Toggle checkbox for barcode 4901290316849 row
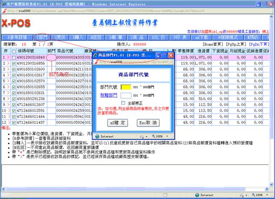Image resolution: width=275 pixels, height=199 pixels. 13,57
